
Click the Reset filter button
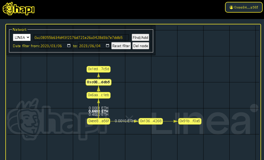pyautogui.click(x=121, y=46)
